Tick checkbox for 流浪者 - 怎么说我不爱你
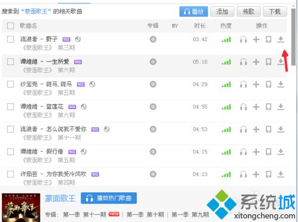 tap(10, 129)
